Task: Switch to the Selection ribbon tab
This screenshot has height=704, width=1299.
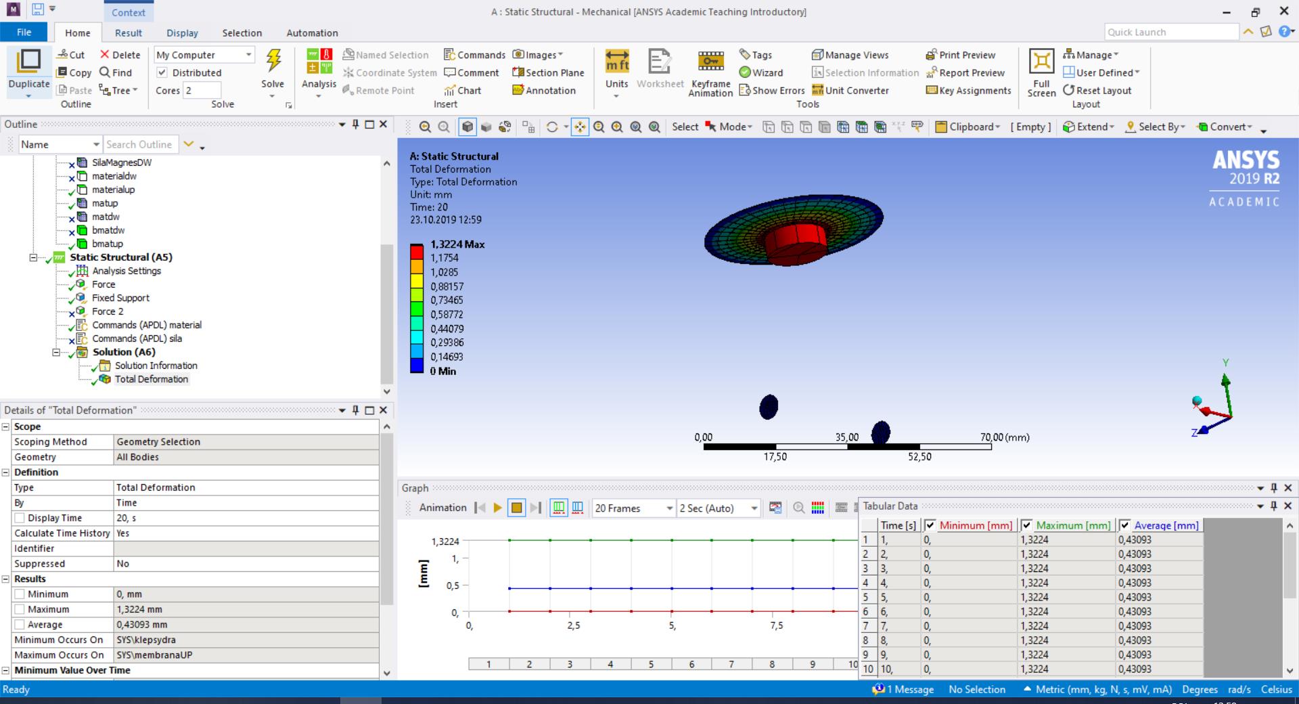Action: click(242, 32)
